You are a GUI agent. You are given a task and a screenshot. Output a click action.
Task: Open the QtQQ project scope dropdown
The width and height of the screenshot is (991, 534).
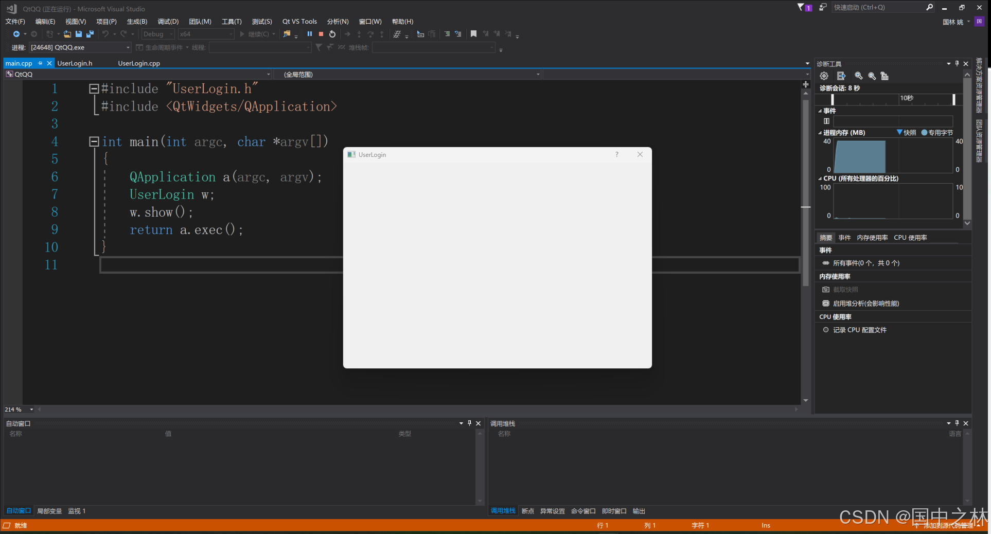(x=138, y=75)
